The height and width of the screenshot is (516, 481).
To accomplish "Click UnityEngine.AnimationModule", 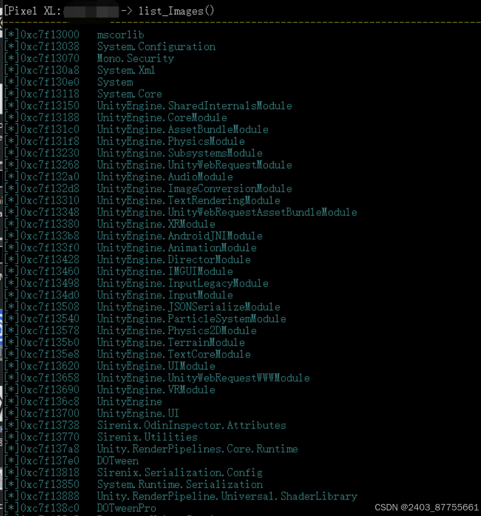I will coord(177,248).
